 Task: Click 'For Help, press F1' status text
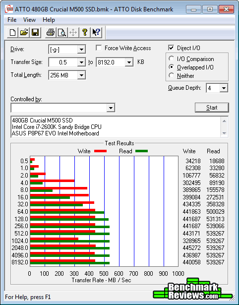28,297
